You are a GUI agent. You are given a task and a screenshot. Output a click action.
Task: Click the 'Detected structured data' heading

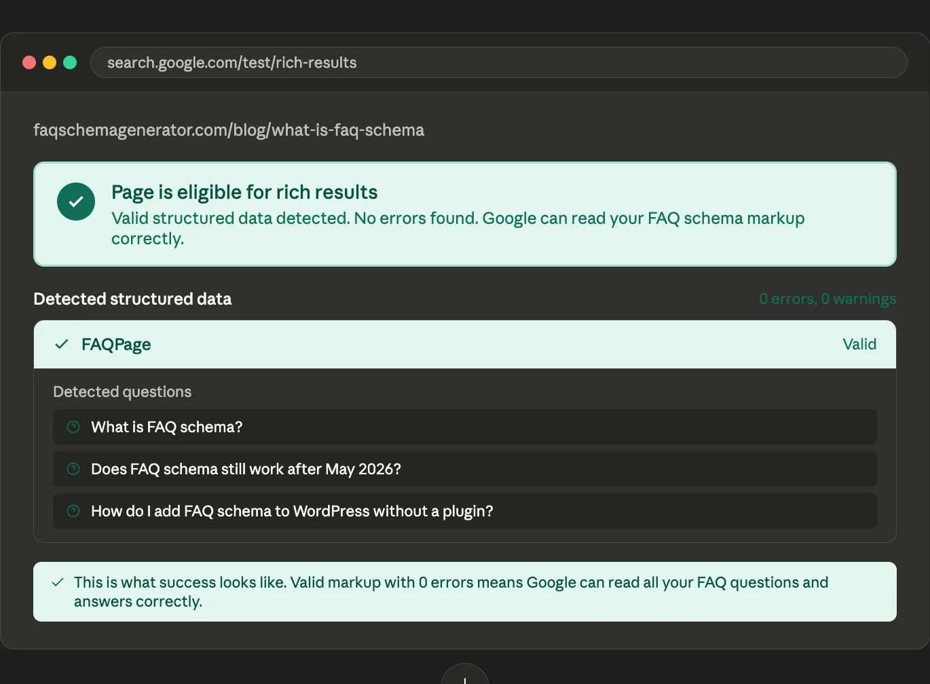click(132, 299)
